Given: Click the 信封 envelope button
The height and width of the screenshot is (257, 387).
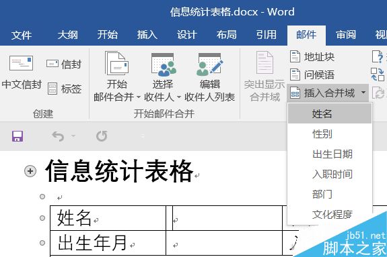Looking at the screenshot, I should pyautogui.click(x=64, y=64).
